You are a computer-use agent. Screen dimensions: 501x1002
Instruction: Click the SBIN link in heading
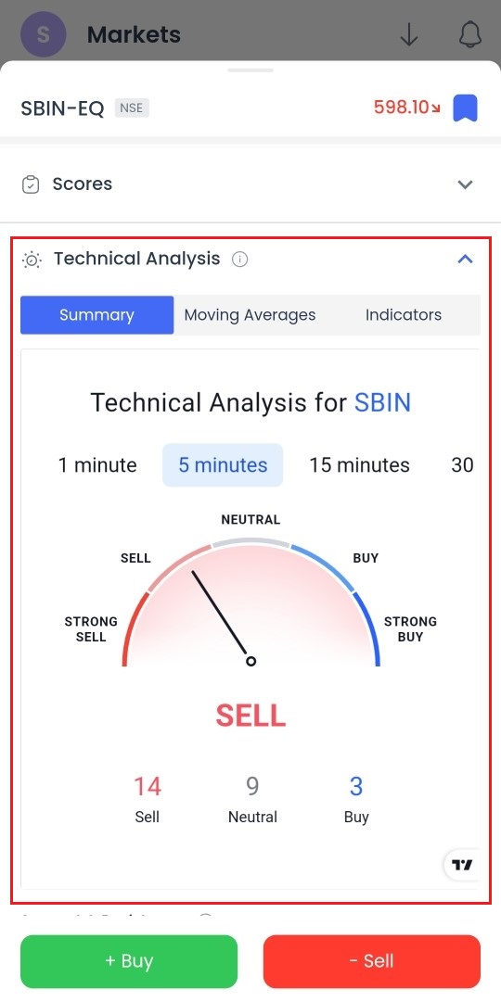tap(382, 403)
